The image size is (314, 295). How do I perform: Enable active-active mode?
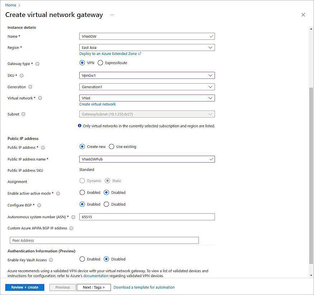tap(82, 192)
